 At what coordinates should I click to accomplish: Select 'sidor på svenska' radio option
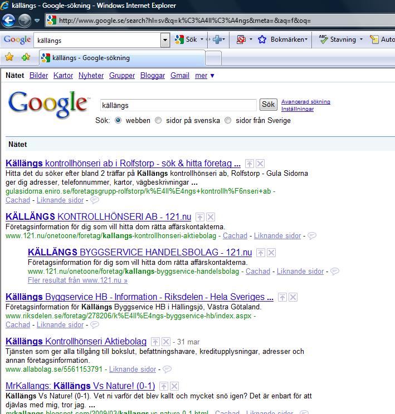click(158, 120)
